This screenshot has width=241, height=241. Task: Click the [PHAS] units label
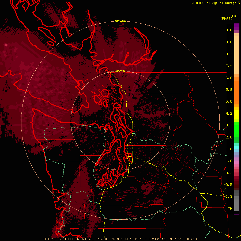226,18
